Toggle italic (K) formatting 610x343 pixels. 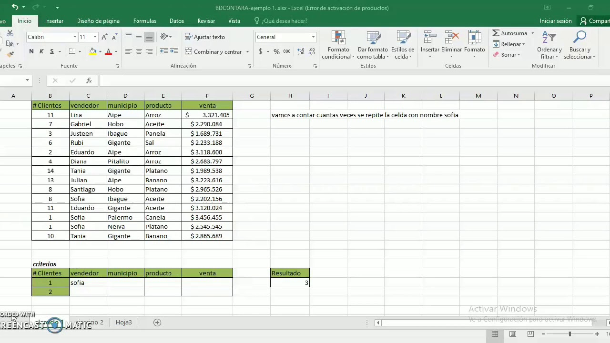41,51
